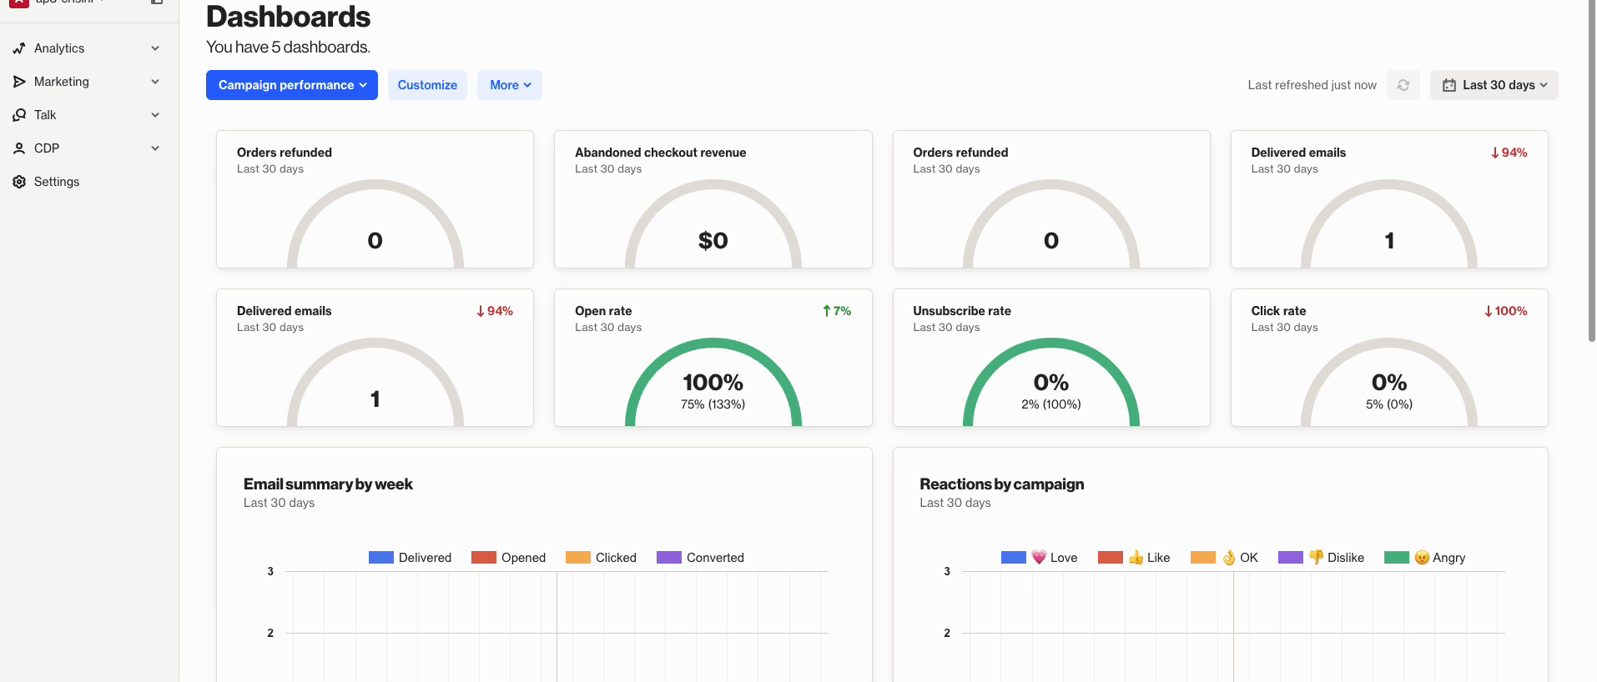Open the Open rate widget card

[x=713, y=358]
